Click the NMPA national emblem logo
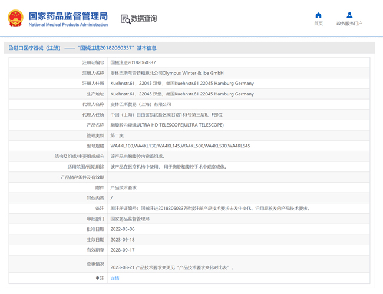The image size is (383, 294). (15, 18)
